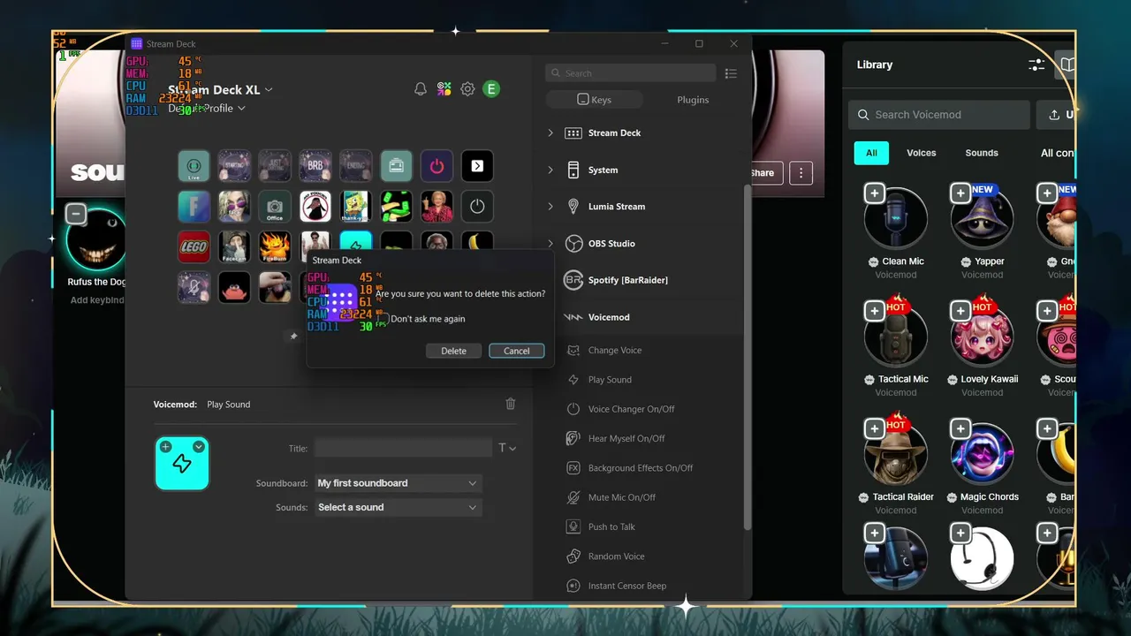Image resolution: width=1131 pixels, height=636 pixels.
Task: Choose Voice Changer On/Off action
Action: 631,409
